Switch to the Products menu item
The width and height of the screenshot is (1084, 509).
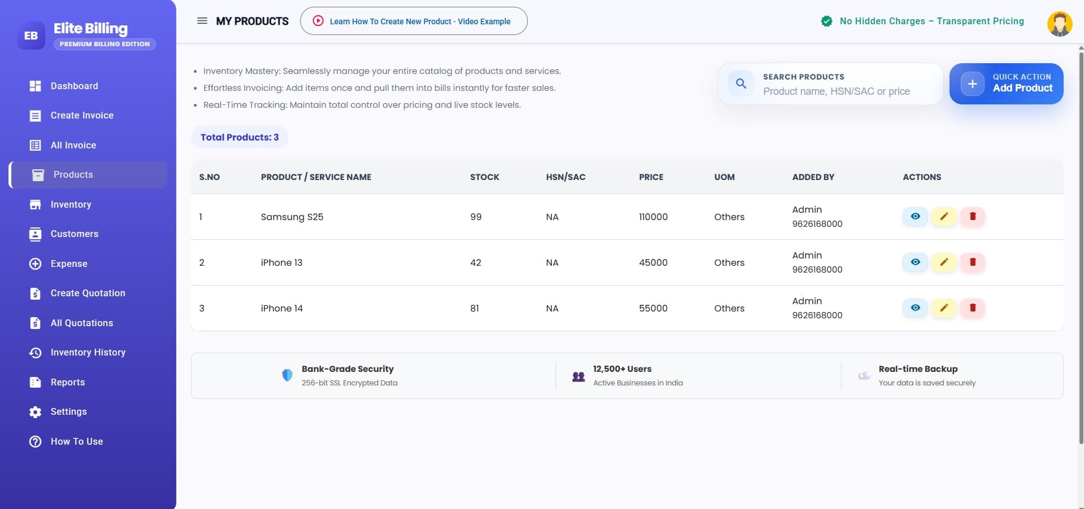(73, 174)
